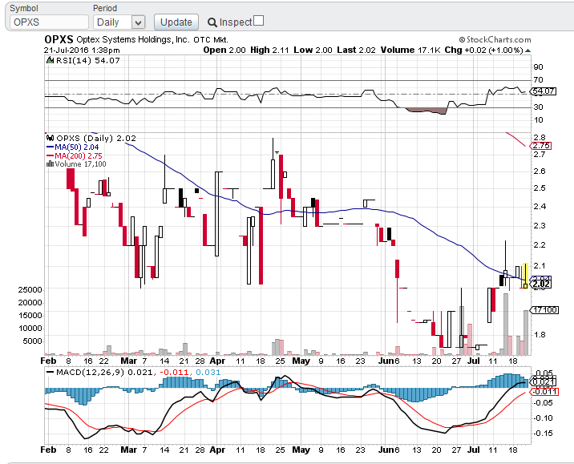Image resolution: width=574 pixels, height=464 pixels.
Task: Click the yellow highlighted latest candlestick
Action: pyautogui.click(x=525, y=275)
